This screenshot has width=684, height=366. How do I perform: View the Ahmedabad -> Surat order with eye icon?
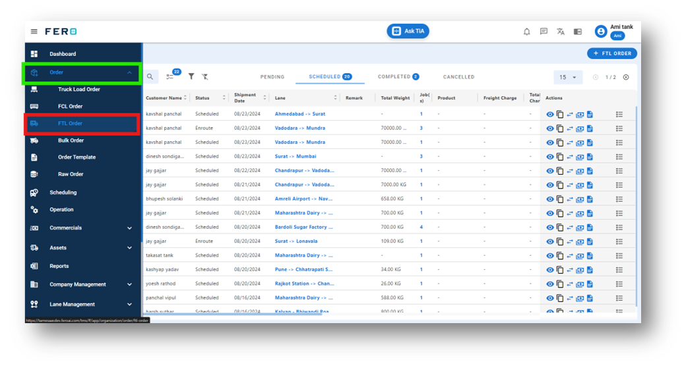click(550, 114)
